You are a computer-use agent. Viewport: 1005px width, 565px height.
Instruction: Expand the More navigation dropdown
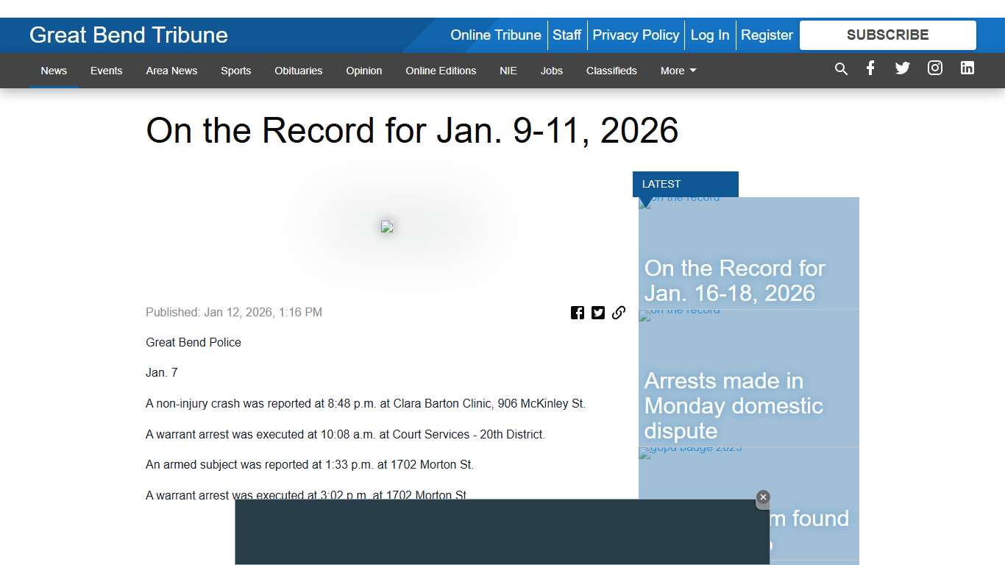(677, 71)
